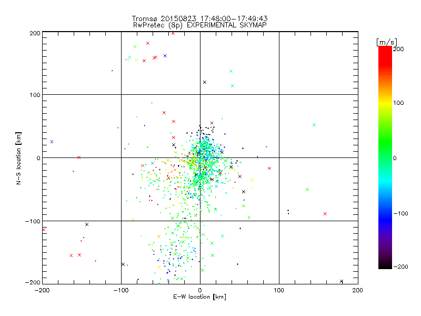Select the red X marker at the top border
Viewport: 421px width, 316px height.
[x=173, y=33]
